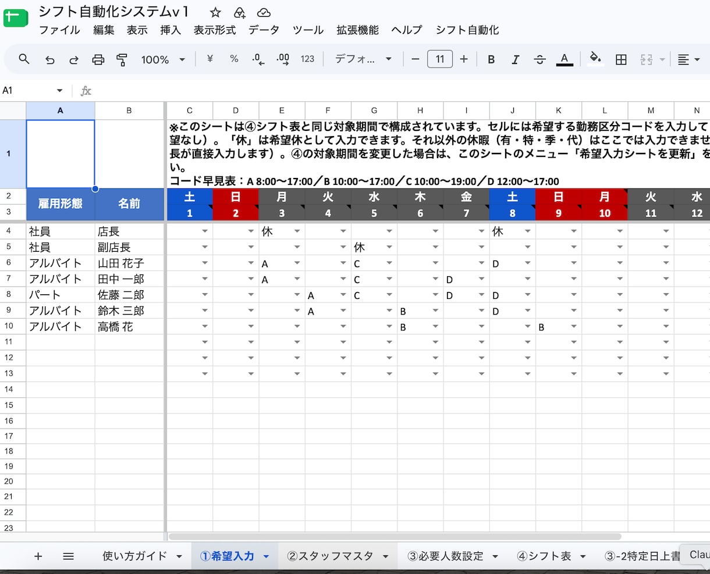Check cloud save status icon
Screen dimensions: 710x574
point(264,12)
